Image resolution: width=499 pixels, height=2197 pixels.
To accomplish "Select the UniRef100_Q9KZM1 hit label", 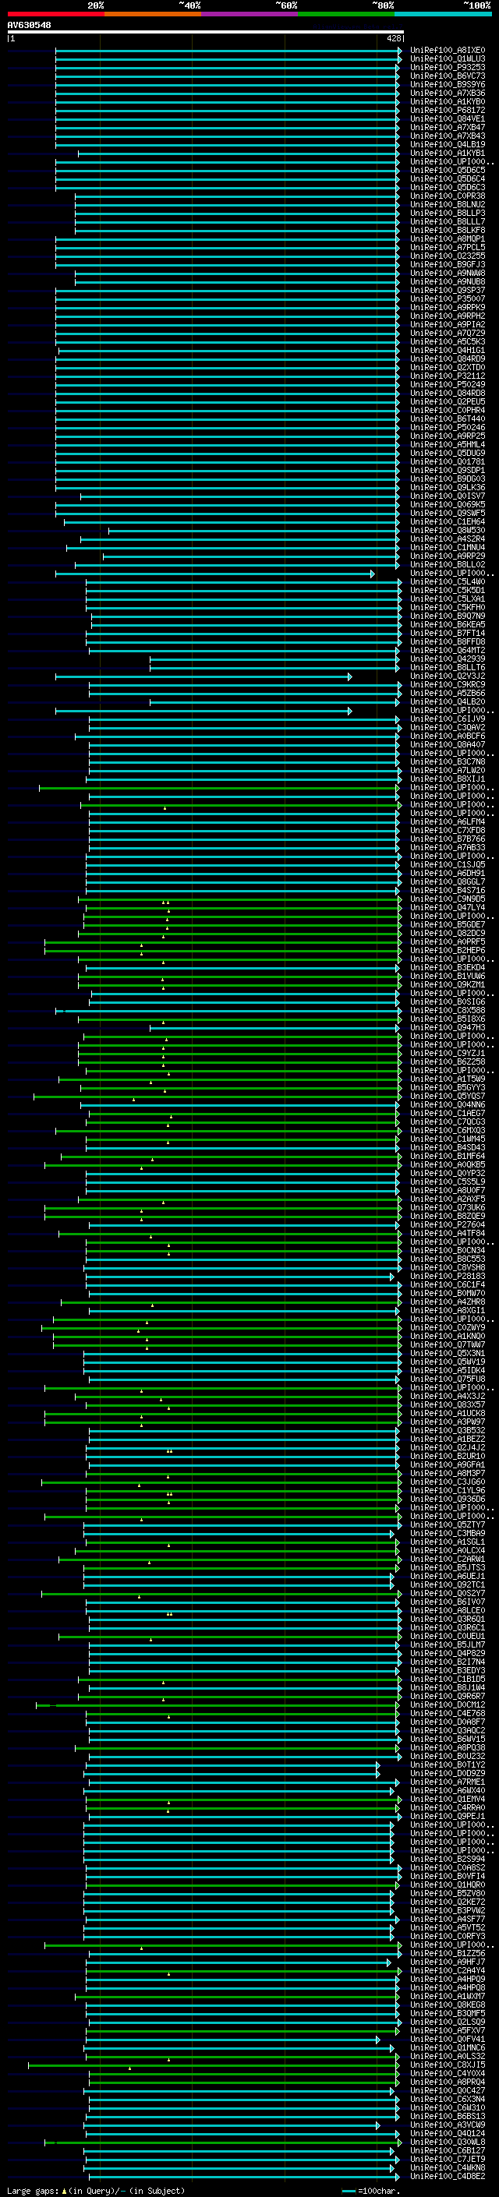I will click(x=447, y=985).
